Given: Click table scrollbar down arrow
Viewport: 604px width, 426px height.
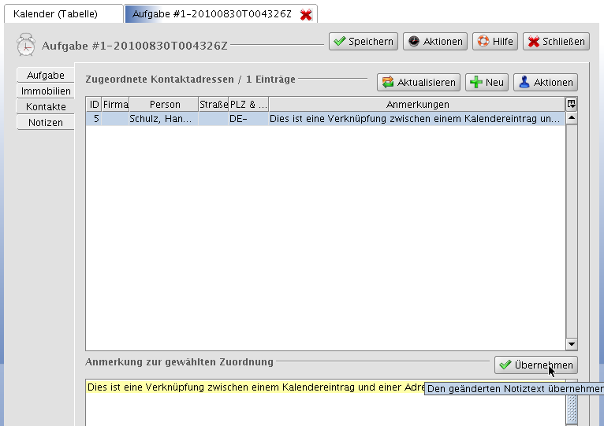Looking at the screenshot, I should pos(572,344).
